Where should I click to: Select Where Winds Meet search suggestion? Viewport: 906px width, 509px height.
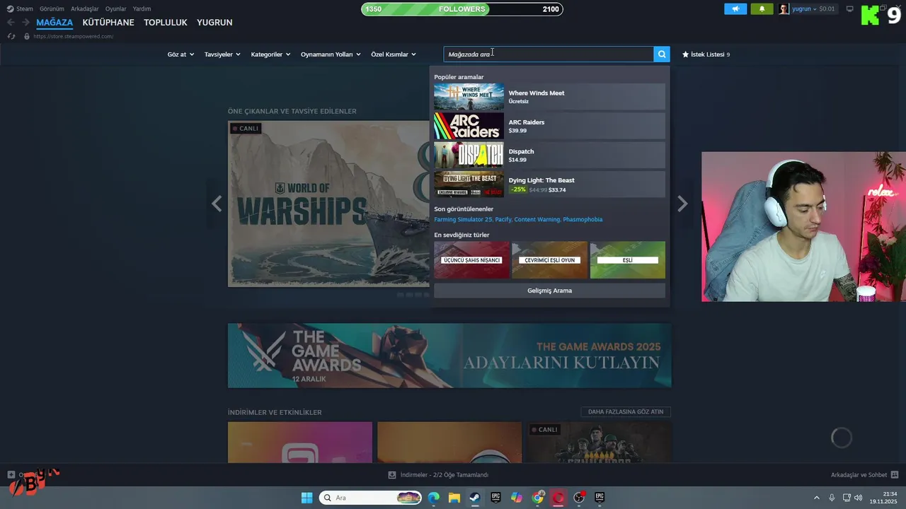(549, 97)
